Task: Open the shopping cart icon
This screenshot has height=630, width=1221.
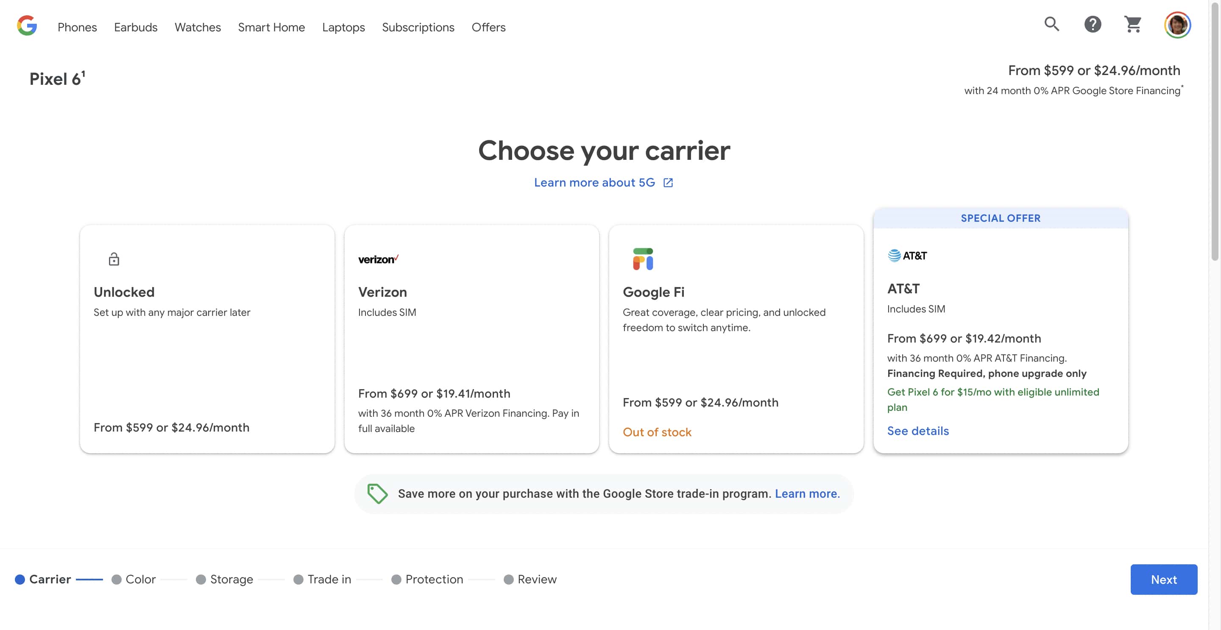Action: click(x=1133, y=24)
